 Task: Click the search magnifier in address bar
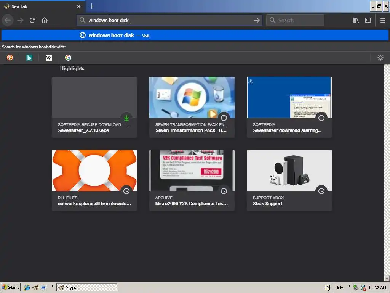[83, 20]
